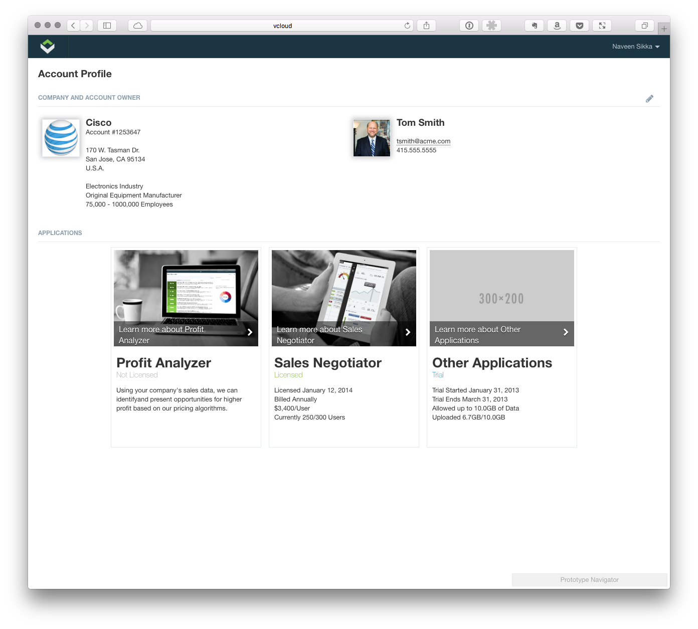Click the tsmith@acme.com email link

[x=423, y=141]
